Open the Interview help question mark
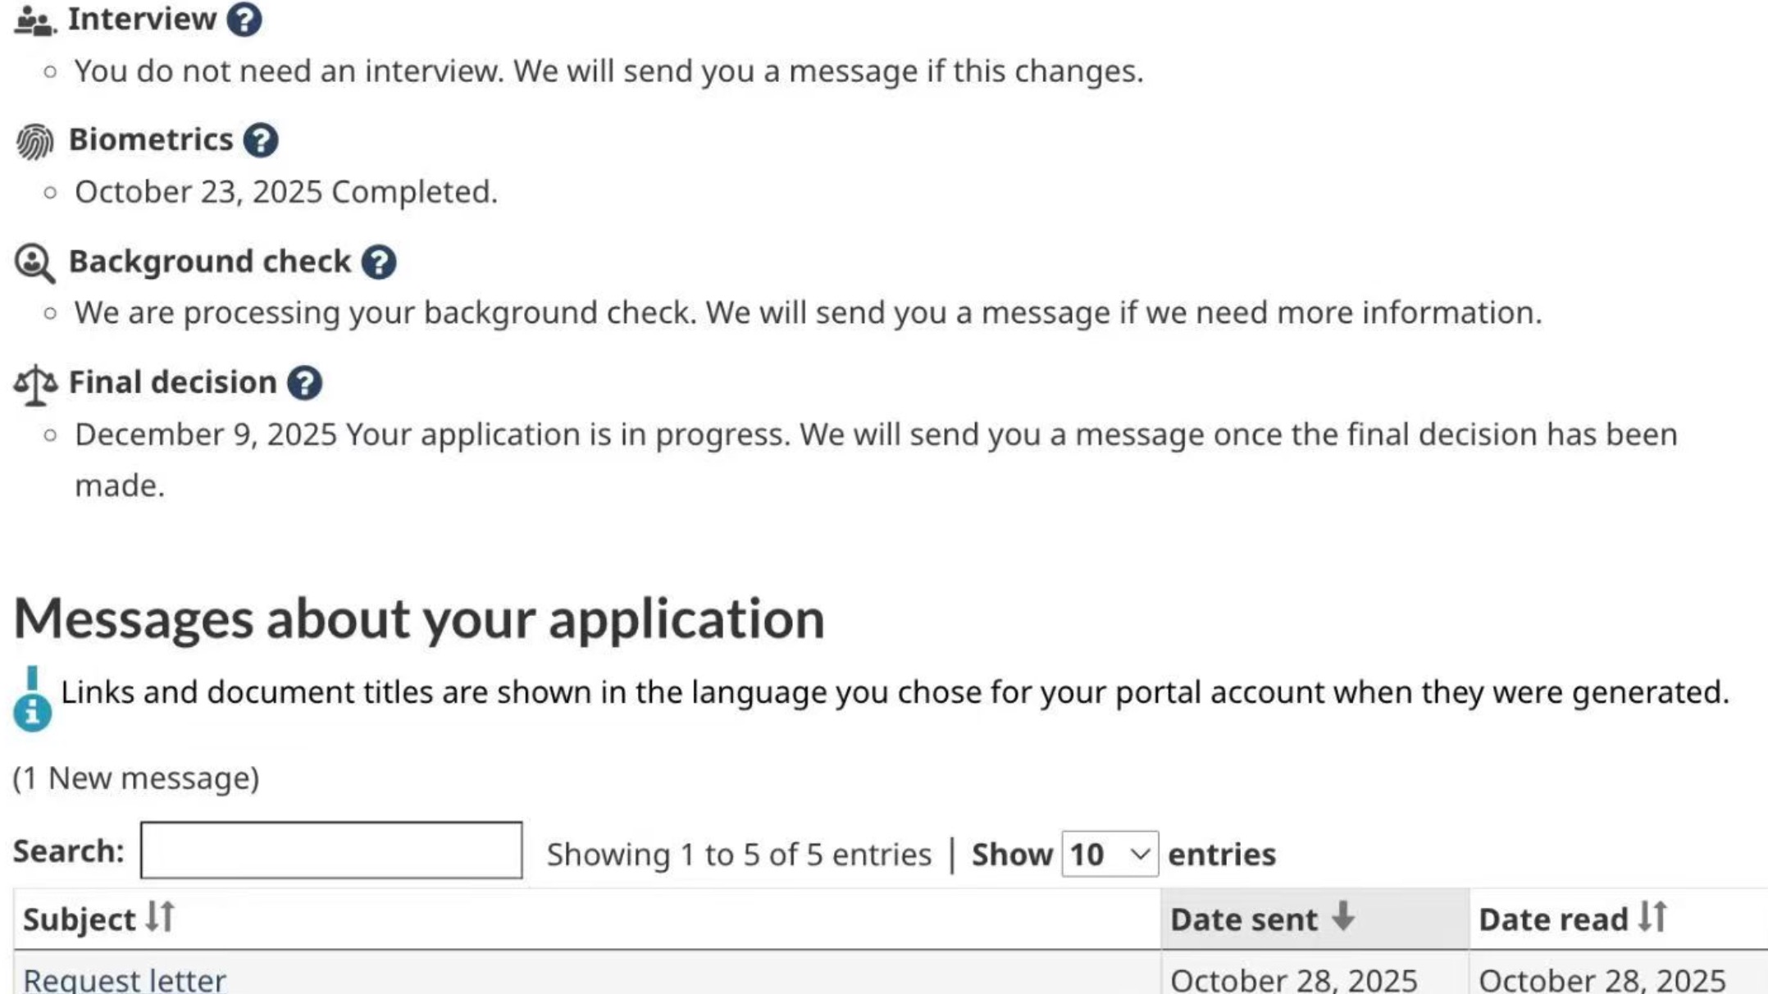 coord(244,19)
